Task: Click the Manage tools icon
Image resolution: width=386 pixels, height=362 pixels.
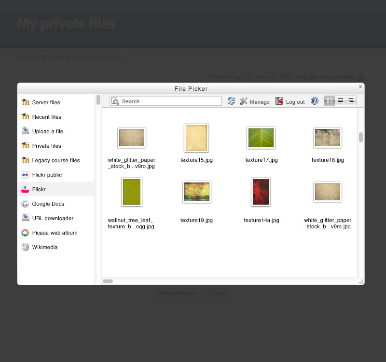Action: coord(244,101)
